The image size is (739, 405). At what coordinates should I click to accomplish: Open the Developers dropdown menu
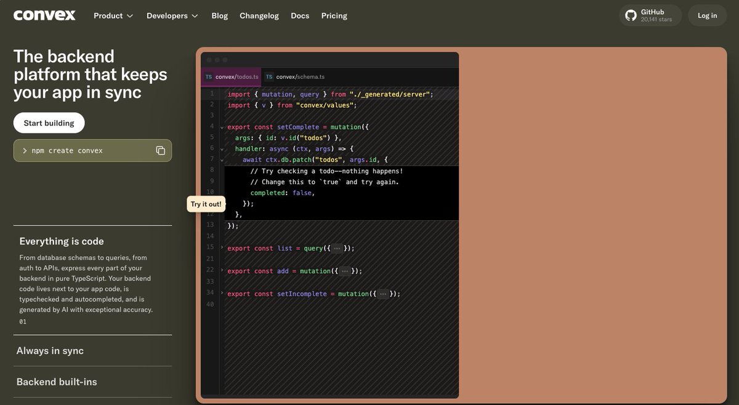pos(172,15)
